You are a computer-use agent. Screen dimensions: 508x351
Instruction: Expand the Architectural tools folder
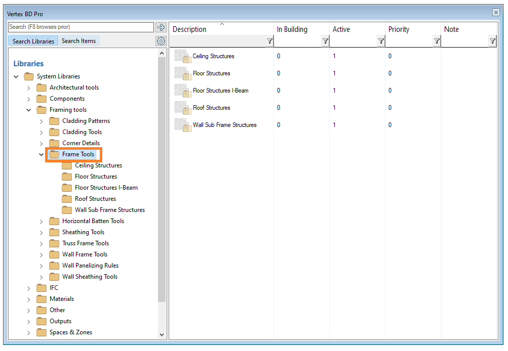pyautogui.click(x=29, y=88)
